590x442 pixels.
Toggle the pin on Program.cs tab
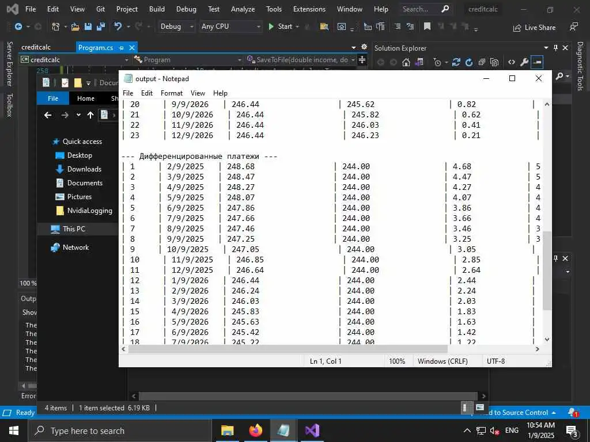[121, 48]
